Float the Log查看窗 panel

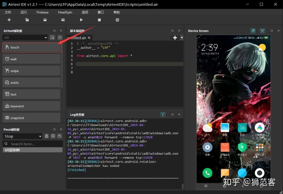click(172, 115)
